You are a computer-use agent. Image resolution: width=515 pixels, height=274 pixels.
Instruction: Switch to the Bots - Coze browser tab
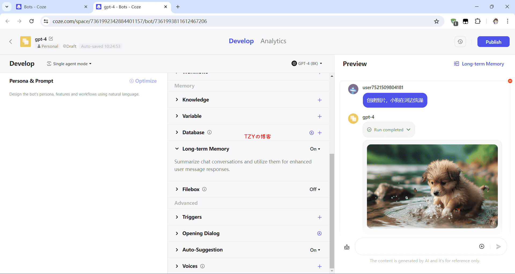(51, 7)
